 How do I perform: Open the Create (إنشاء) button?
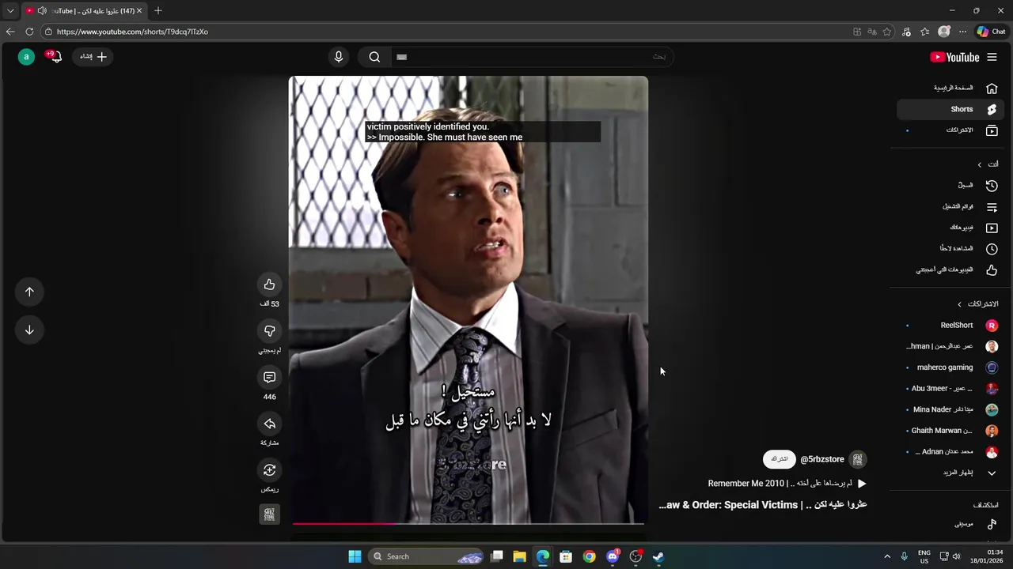(x=93, y=57)
